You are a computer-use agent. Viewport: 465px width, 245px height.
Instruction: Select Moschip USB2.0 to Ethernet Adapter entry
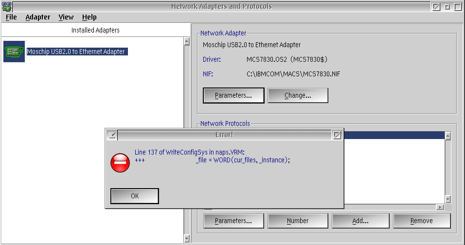77,52
